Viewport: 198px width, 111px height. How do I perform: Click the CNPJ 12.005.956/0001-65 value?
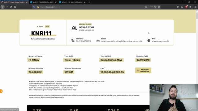tap(112, 72)
